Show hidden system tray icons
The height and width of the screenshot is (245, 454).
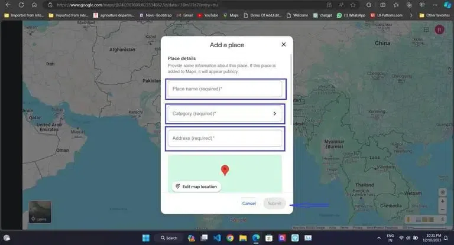tap(379, 238)
